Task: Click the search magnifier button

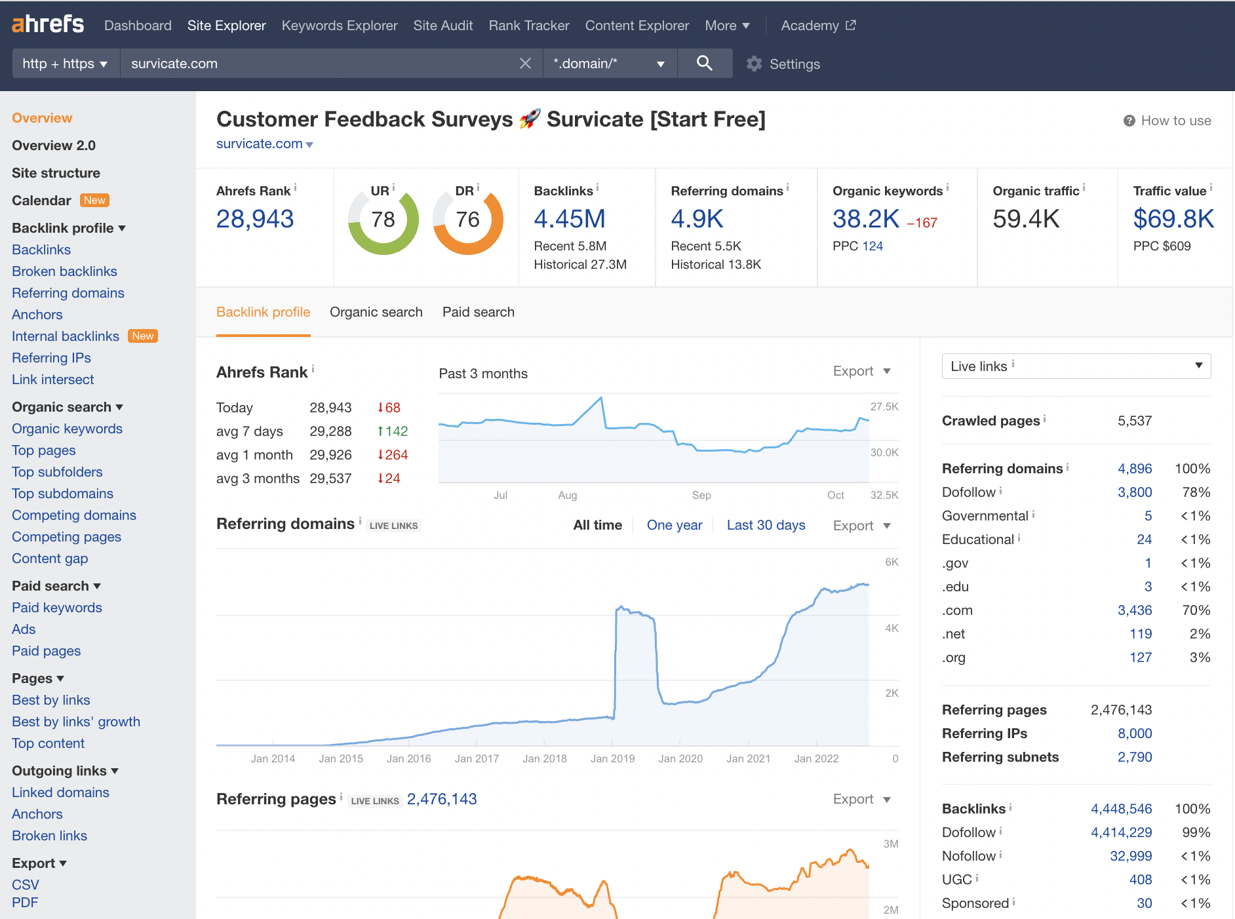Action: 705,64
